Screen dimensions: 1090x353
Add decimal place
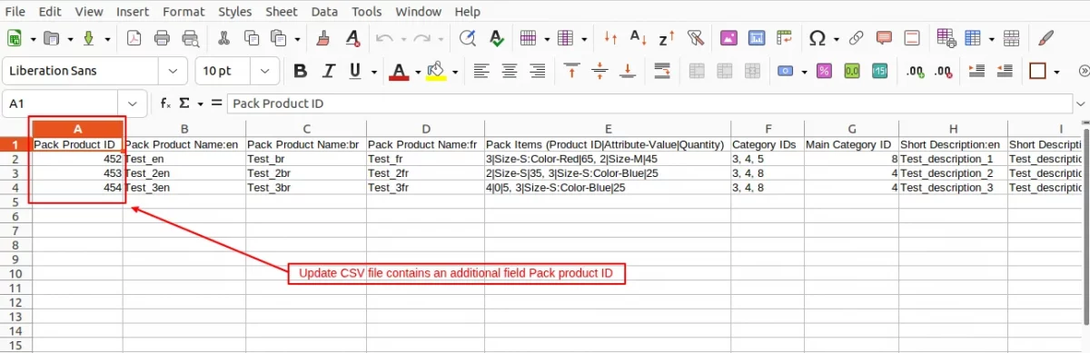click(x=916, y=71)
